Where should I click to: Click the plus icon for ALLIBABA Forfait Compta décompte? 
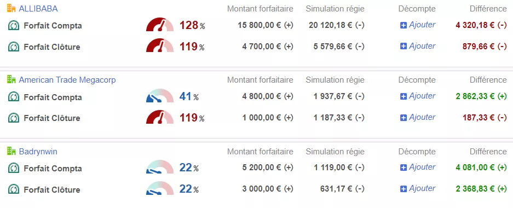point(404,25)
